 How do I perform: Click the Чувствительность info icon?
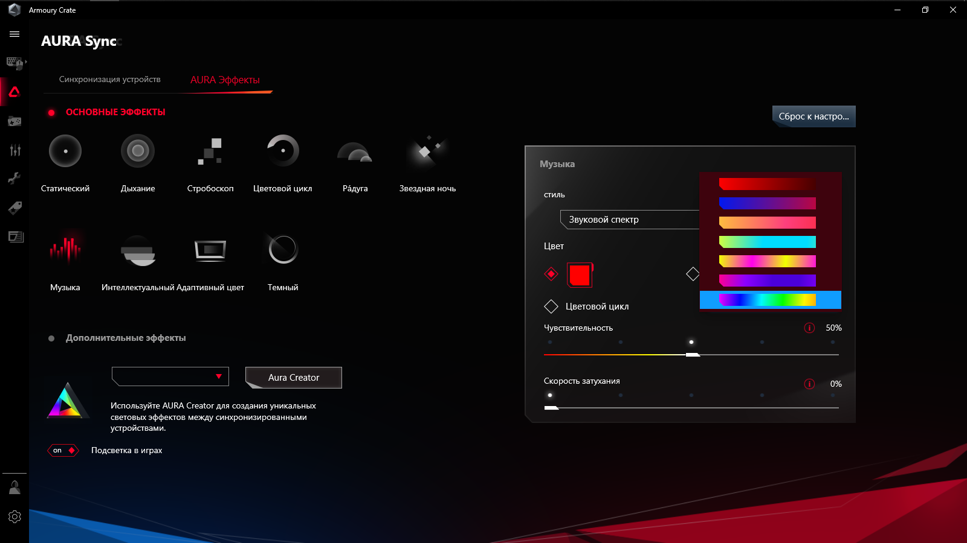(809, 328)
